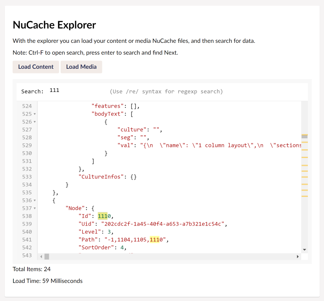Click the regexp search syntax hint
Viewport: 324px width, 301px height.
[x=166, y=92]
